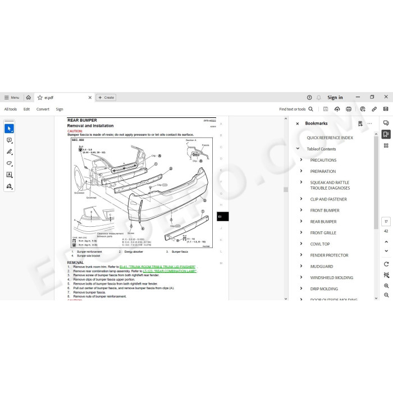This screenshot has height=393, width=393.
Task: Click document scroll down arrow
Action: click(x=286, y=299)
